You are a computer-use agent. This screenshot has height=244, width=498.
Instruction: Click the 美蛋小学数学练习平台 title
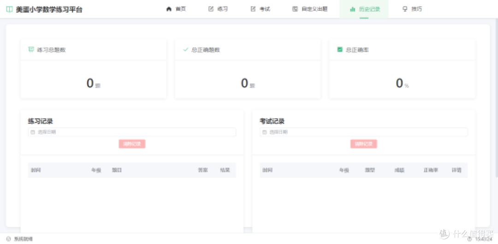tap(49, 10)
